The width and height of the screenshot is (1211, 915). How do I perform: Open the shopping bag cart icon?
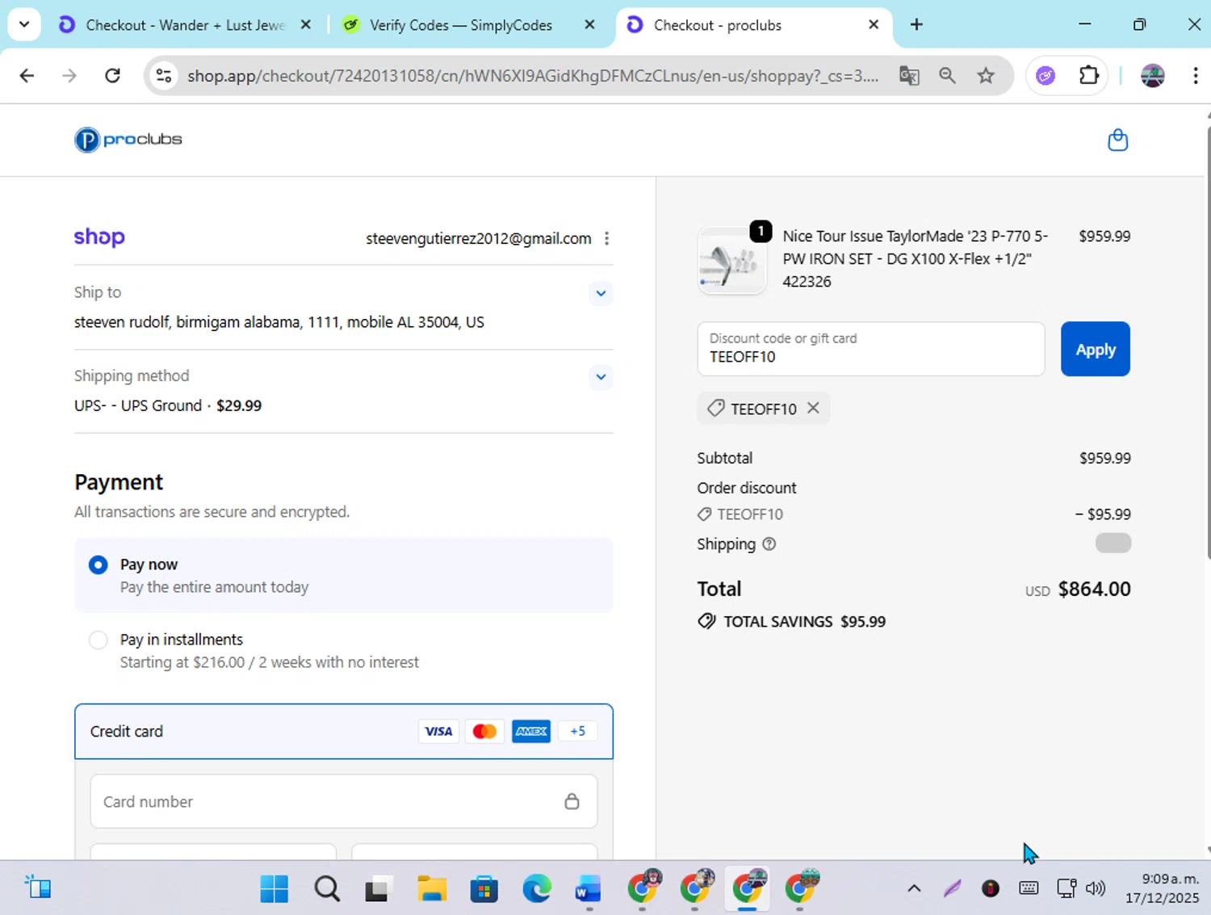click(x=1117, y=140)
